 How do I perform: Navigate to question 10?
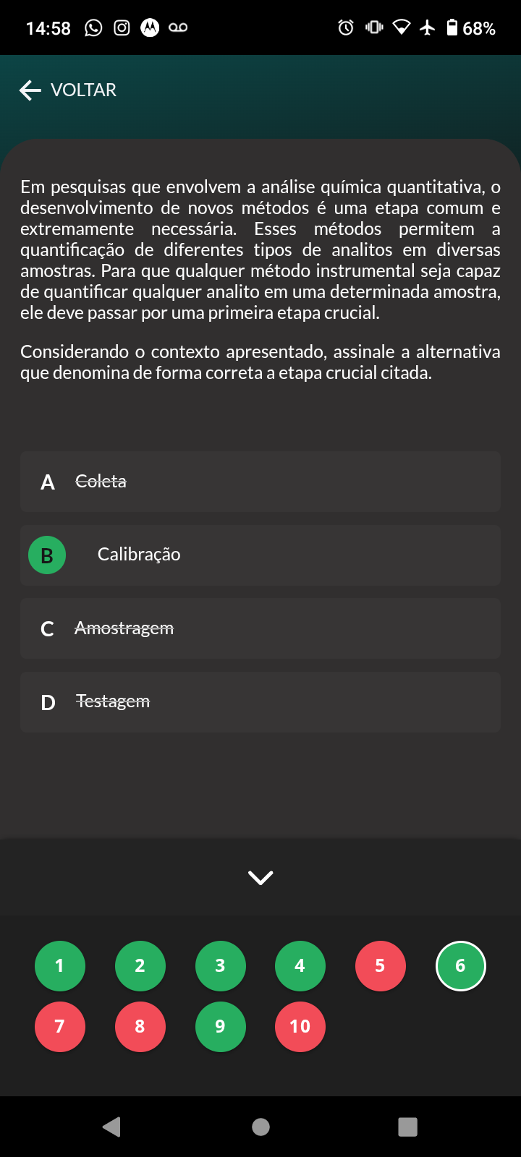pos(300,1027)
